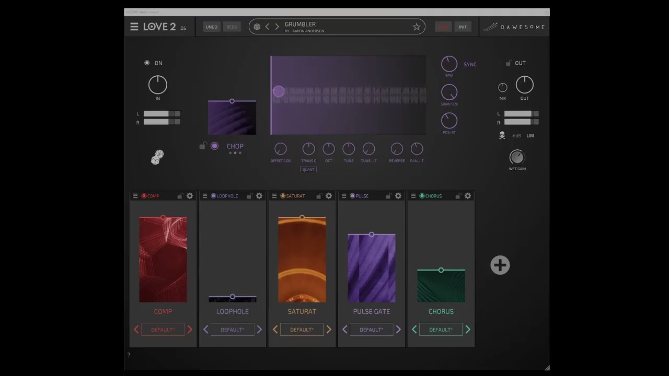Favorite the GRUMBLER preset with star
This screenshot has width=669, height=376.
417,27
